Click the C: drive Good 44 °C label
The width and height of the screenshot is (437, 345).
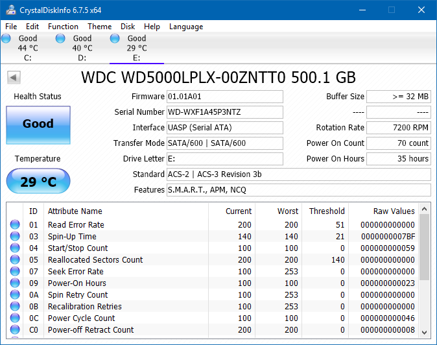(x=28, y=48)
